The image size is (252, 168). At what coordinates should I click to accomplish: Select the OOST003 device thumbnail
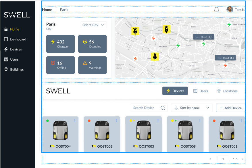point(144,131)
